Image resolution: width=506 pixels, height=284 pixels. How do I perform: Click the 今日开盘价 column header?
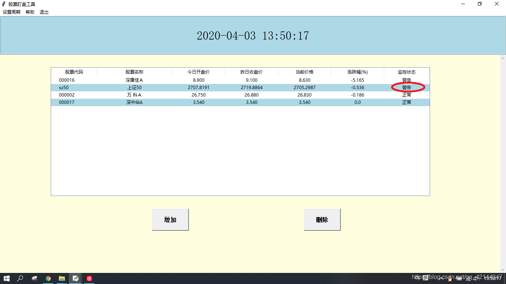[199, 72]
